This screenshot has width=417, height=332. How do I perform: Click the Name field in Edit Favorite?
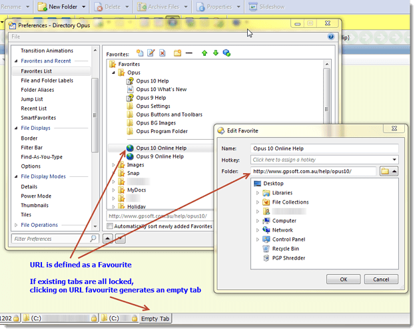click(x=324, y=148)
